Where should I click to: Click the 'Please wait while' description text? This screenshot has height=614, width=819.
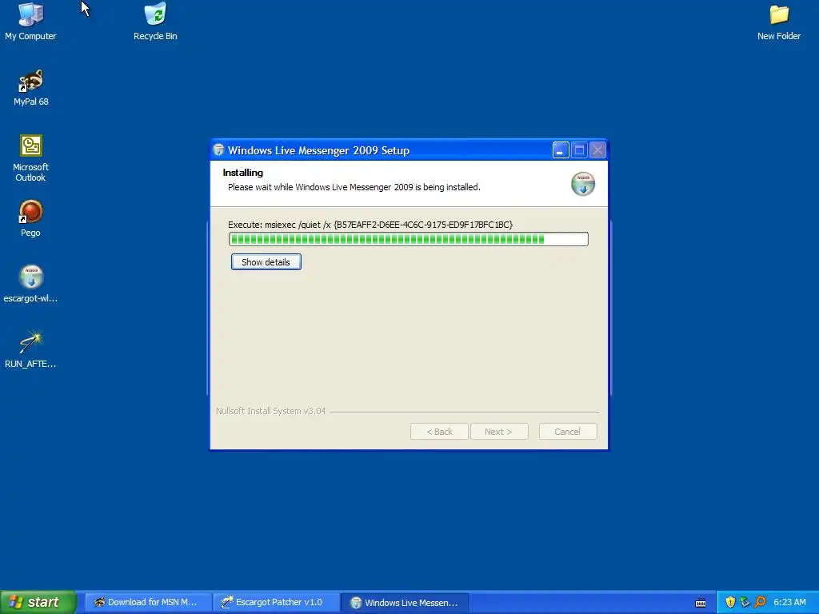(x=354, y=187)
